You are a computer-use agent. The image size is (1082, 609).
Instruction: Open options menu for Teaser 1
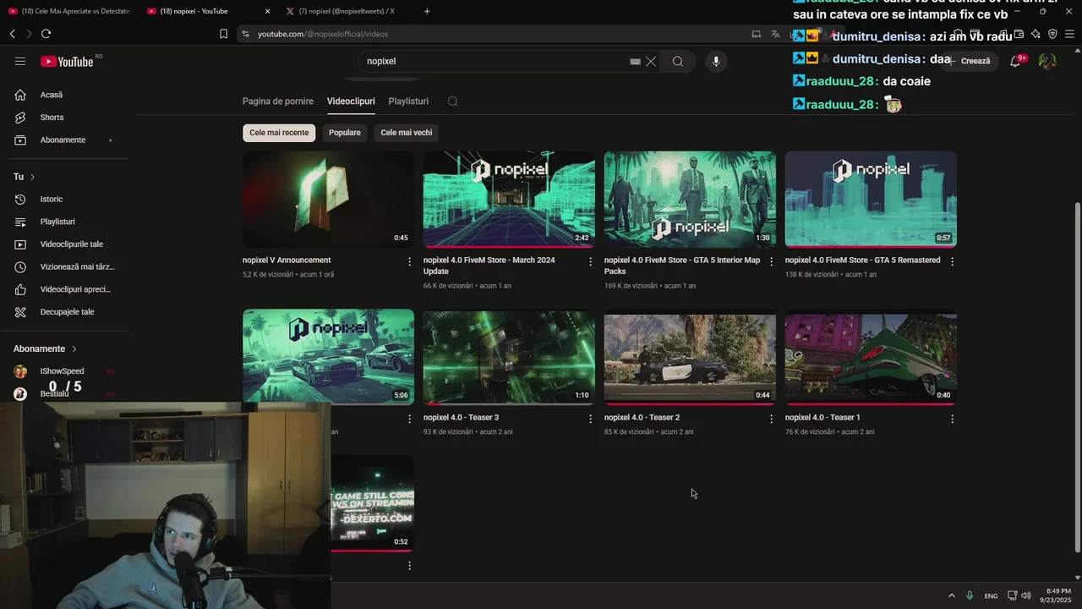click(x=952, y=419)
